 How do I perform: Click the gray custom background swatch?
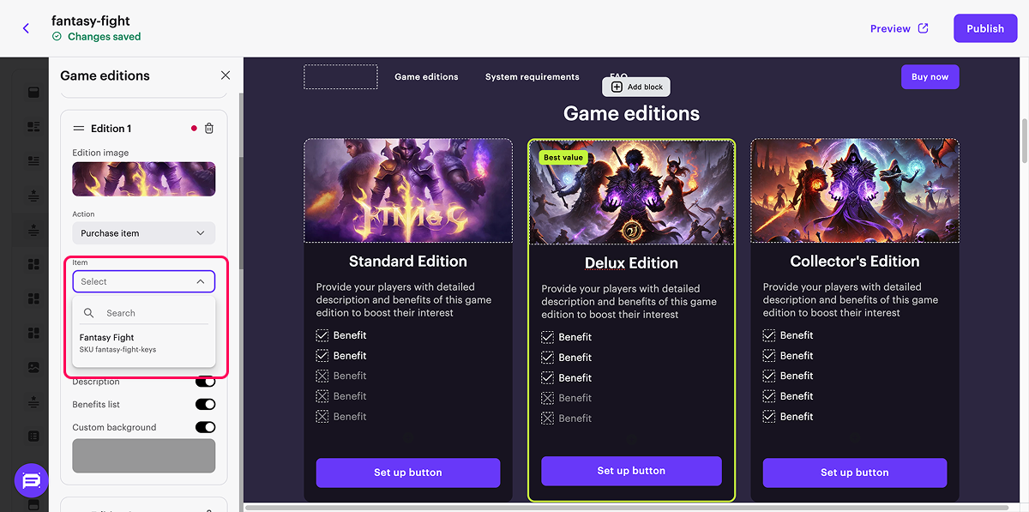pyautogui.click(x=143, y=455)
